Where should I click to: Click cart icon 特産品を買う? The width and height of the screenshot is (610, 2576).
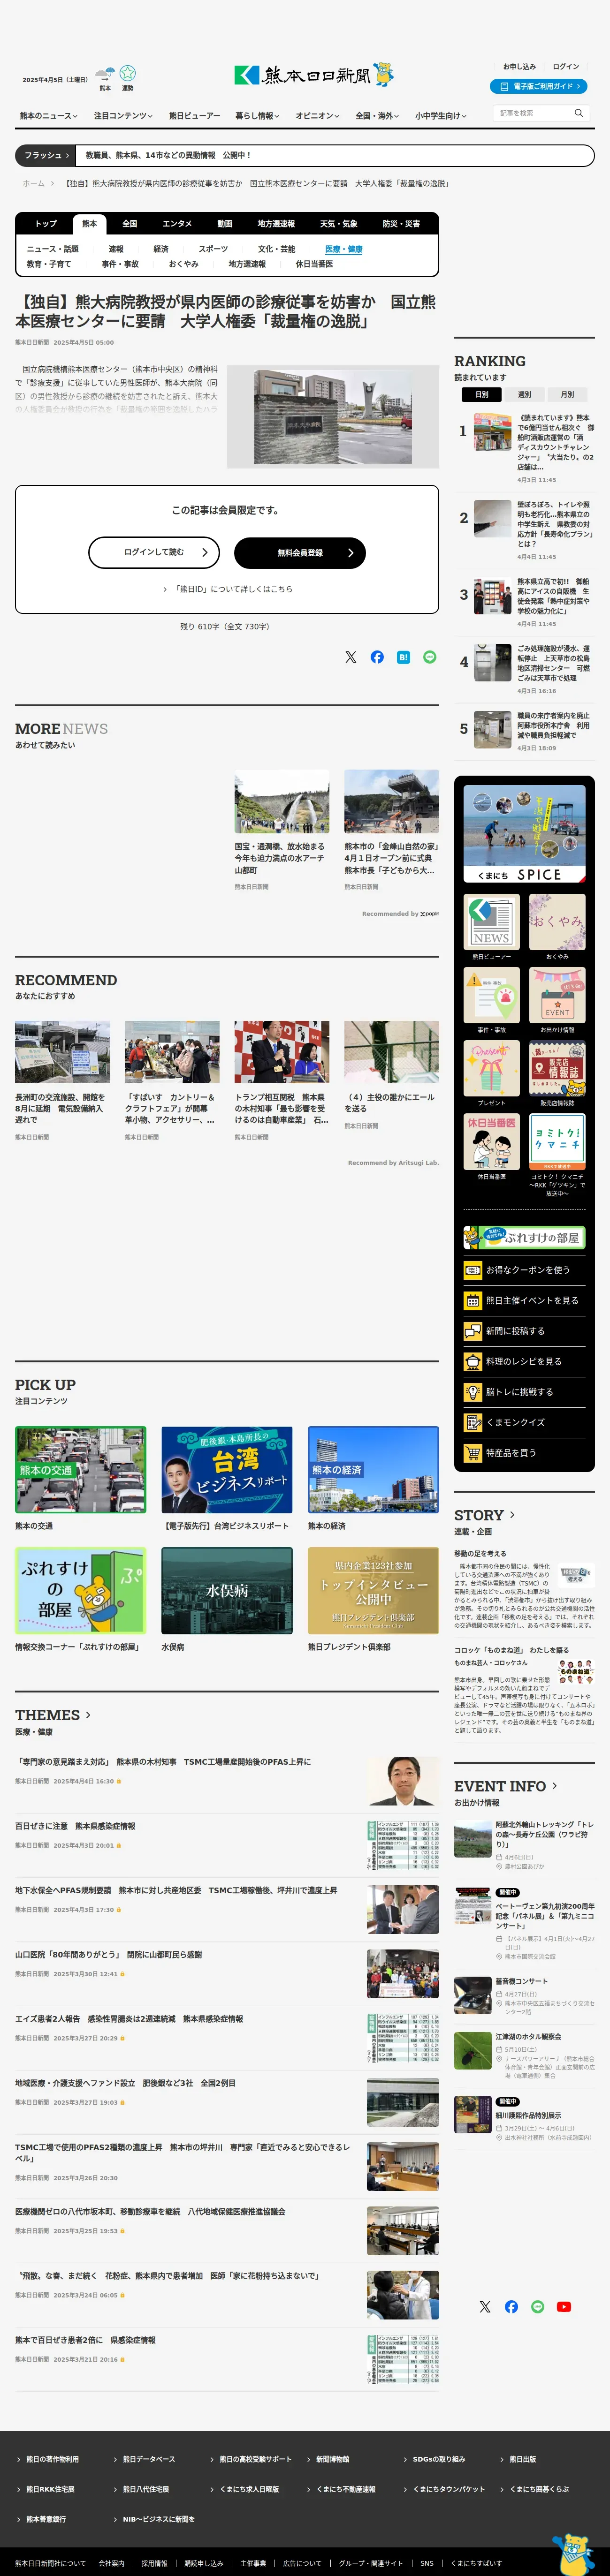pos(473,1453)
